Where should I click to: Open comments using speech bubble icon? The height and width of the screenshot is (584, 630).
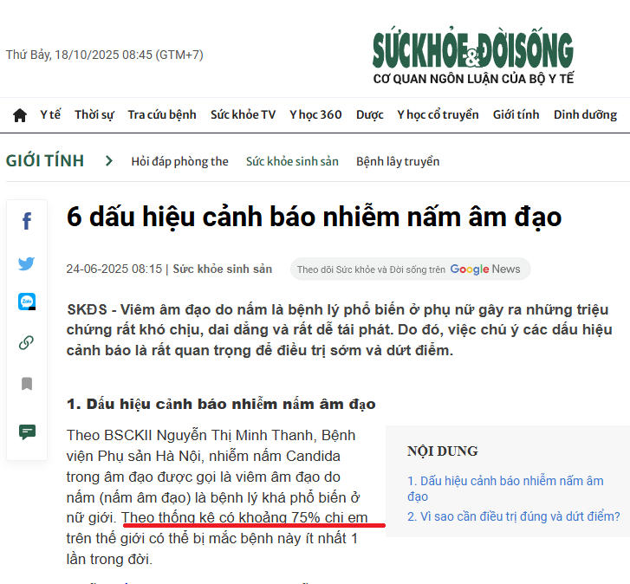click(27, 432)
